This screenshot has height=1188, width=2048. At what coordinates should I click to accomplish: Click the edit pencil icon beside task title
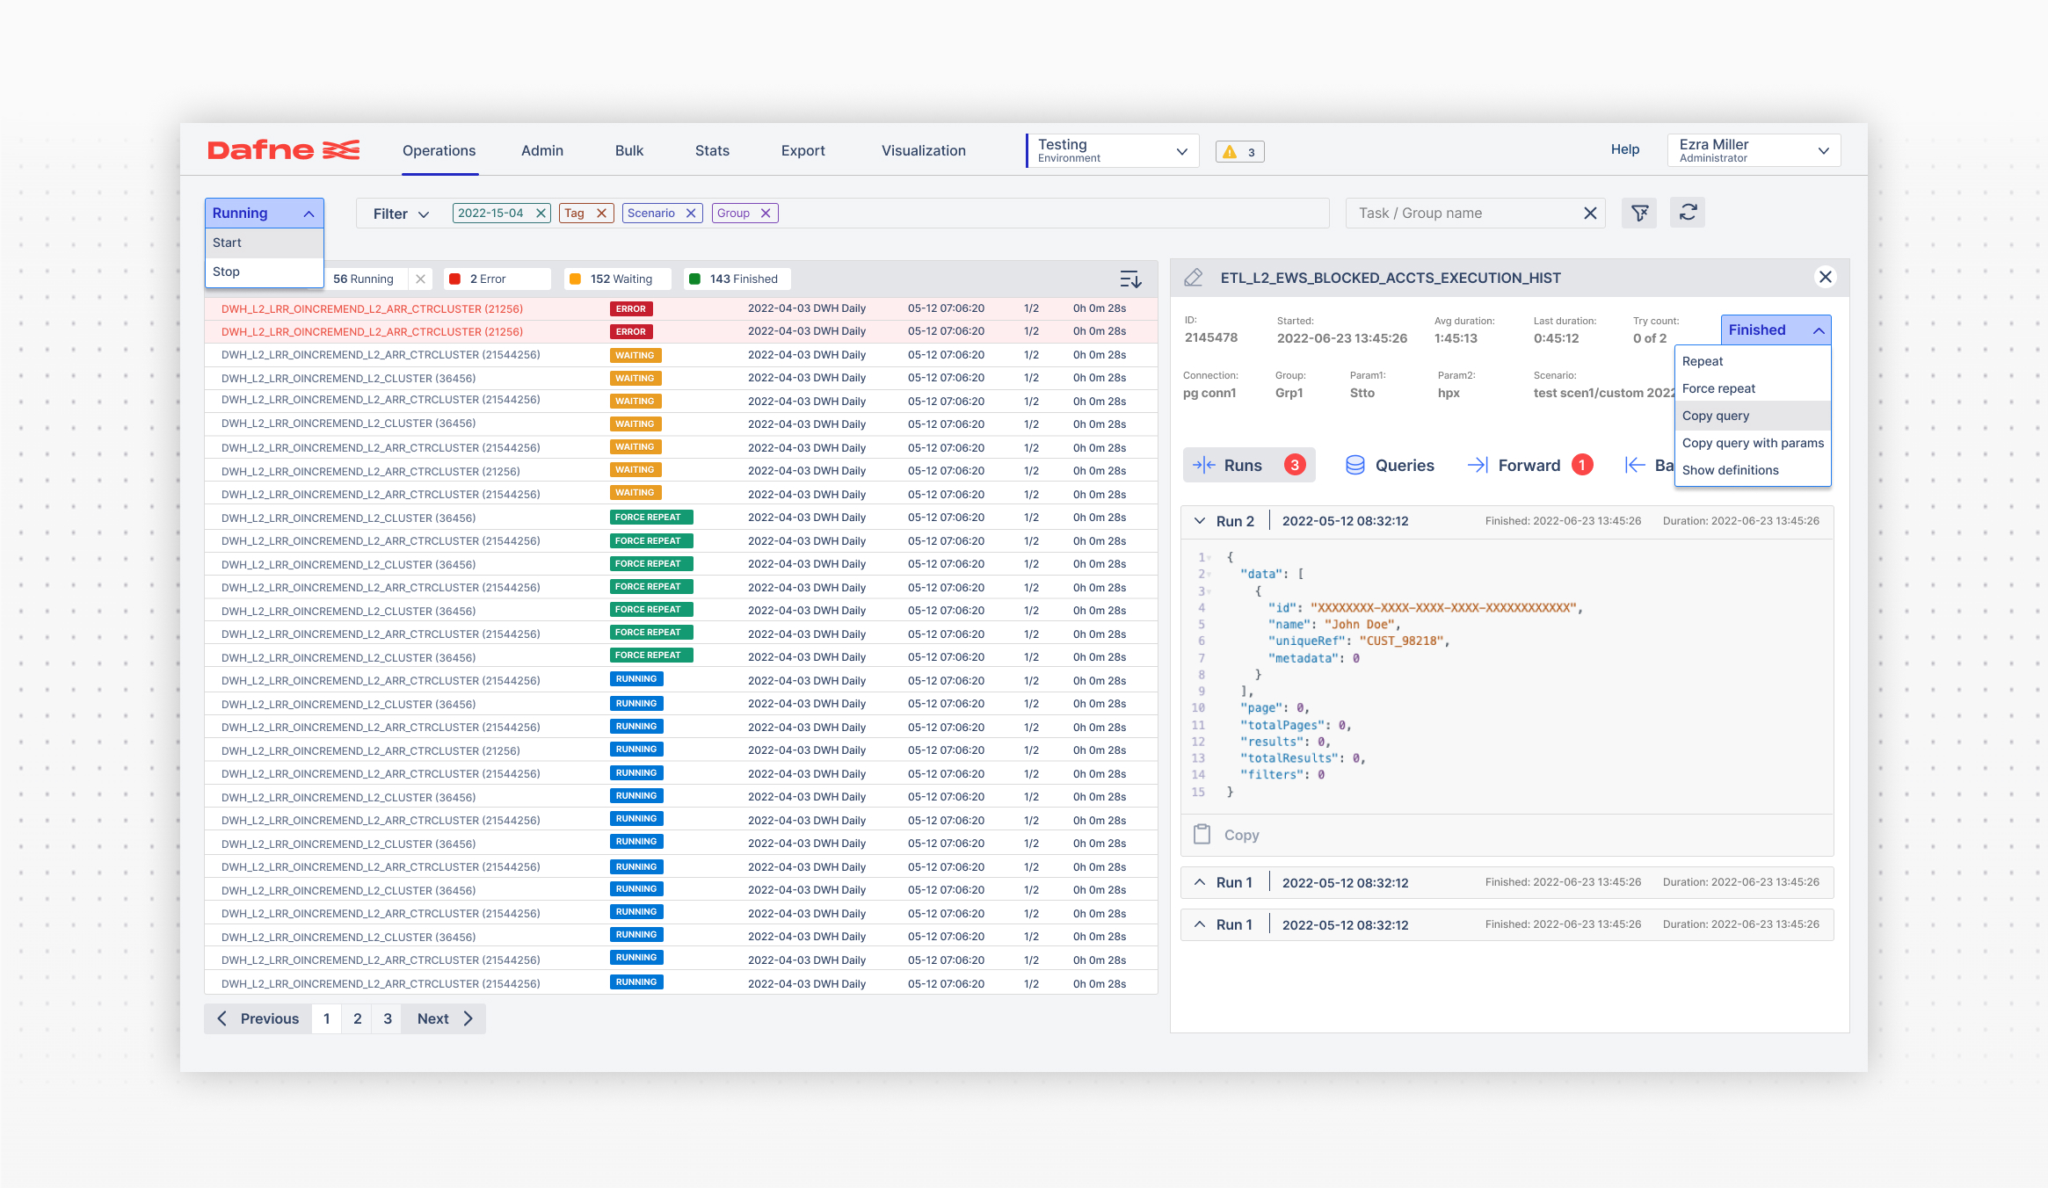pyautogui.click(x=1194, y=278)
